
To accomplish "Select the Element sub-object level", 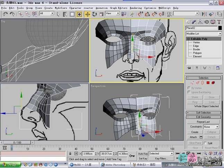I will (x=197, y=56).
